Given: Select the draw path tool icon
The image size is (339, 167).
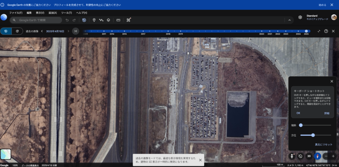Looking at the screenshot, I should click(101, 20).
